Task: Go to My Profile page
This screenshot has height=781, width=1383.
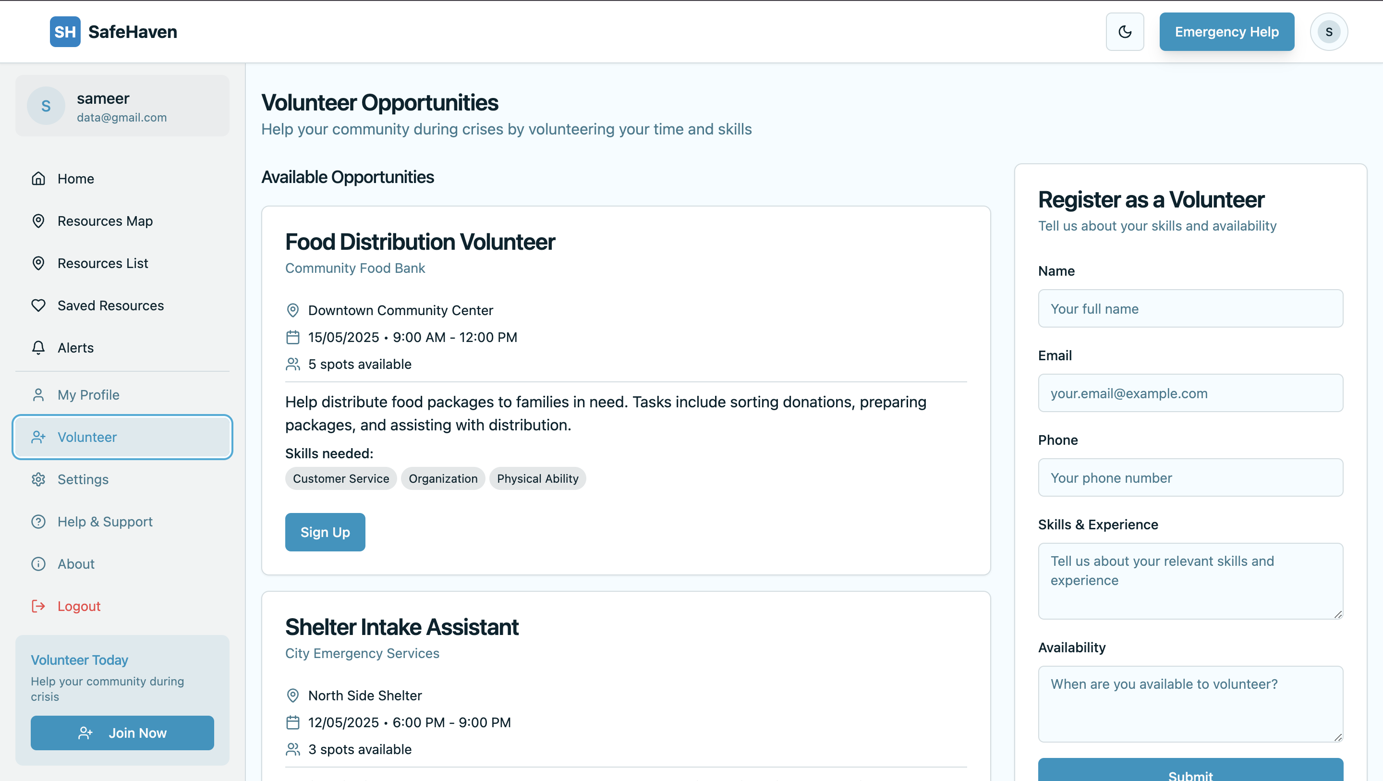Action: pyautogui.click(x=88, y=395)
